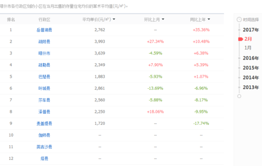
Task: Open the 英吉沙县 district link
Action: pyautogui.click(x=44, y=147)
